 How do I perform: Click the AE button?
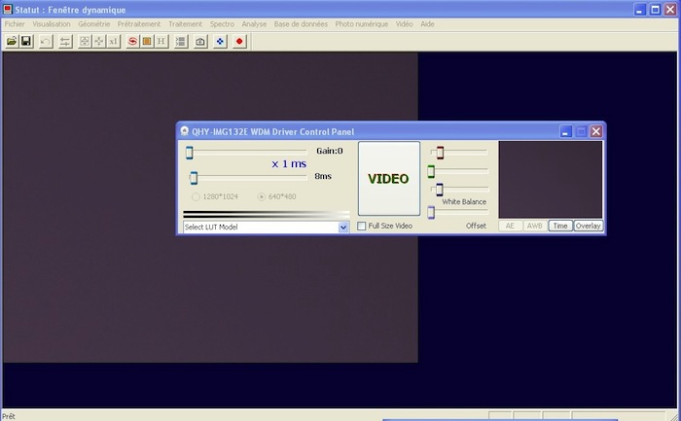click(511, 226)
